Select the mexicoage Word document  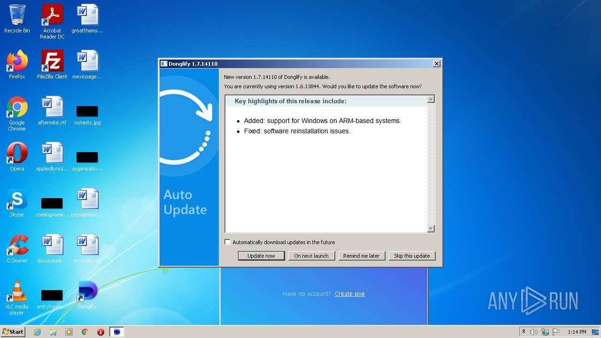click(87, 65)
